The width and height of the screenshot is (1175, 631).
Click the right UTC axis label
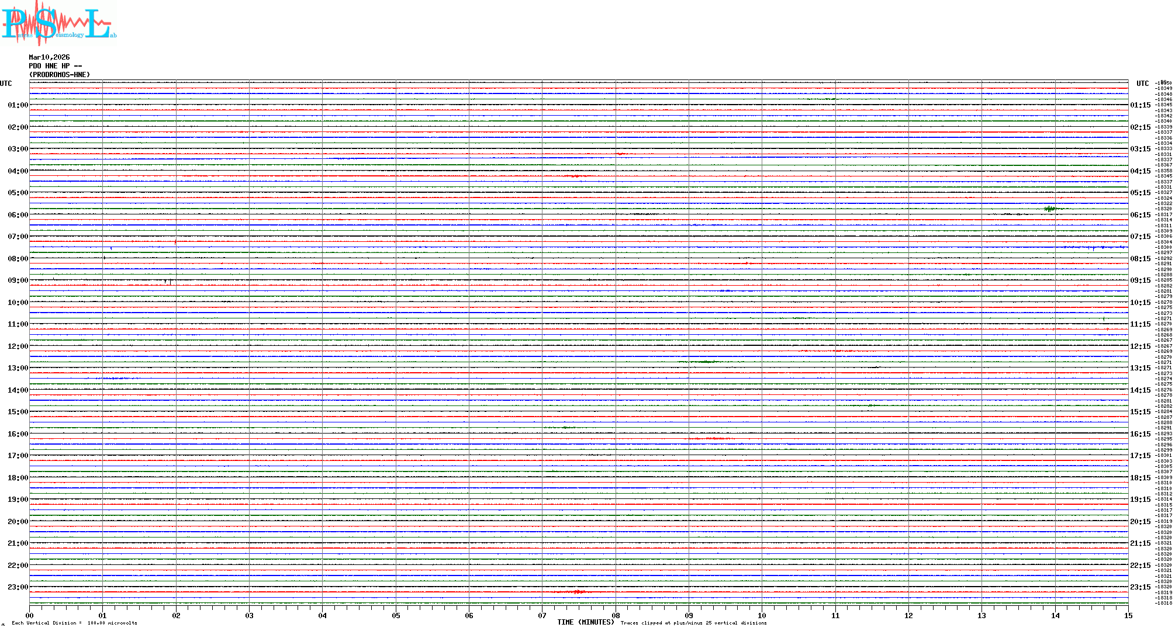pyautogui.click(x=1142, y=84)
